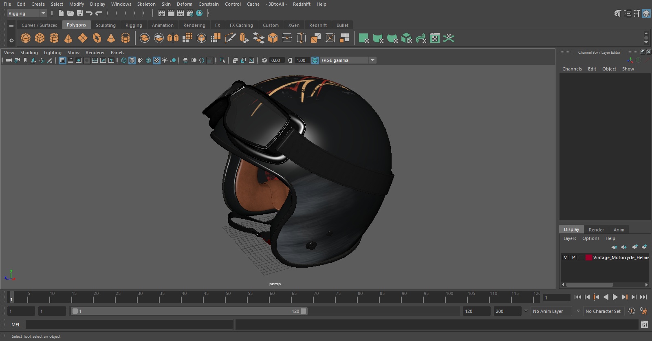Open the File menu
The image size is (652, 341).
(x=7, y=4)
